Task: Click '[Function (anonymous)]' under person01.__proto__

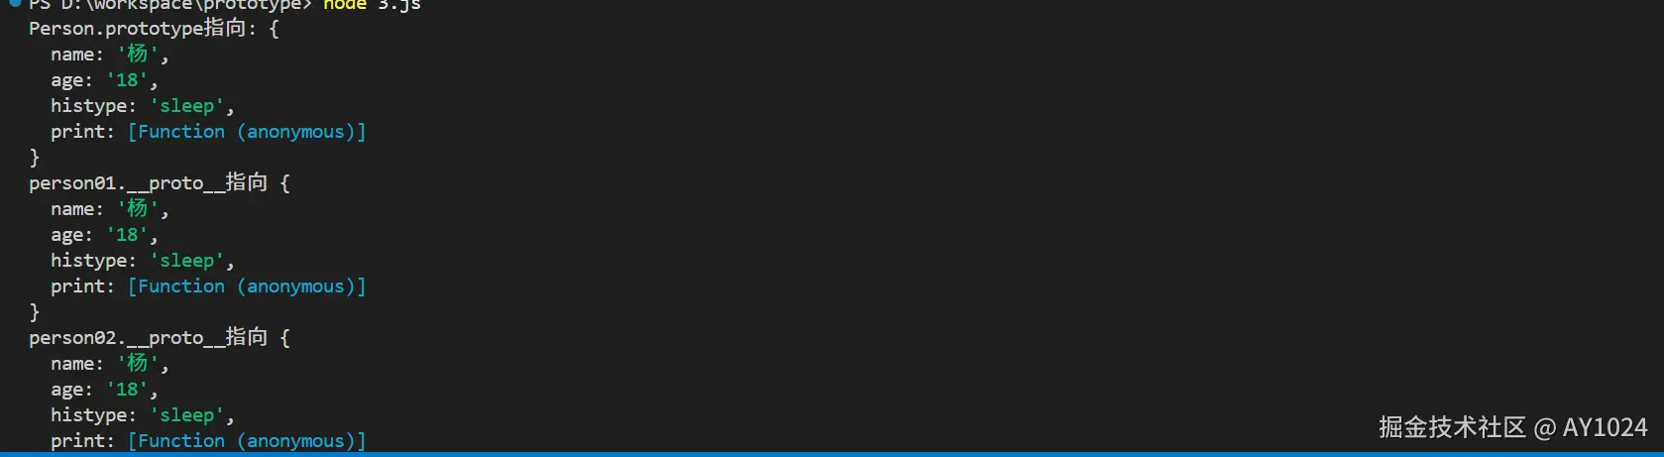Action: 247,286
